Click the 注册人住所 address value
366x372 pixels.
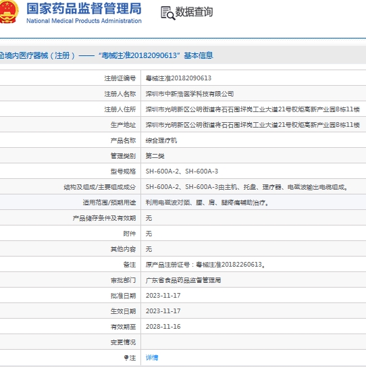253,109
